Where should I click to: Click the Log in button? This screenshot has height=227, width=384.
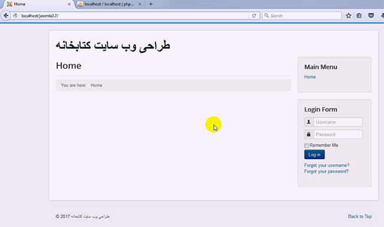(314, 154)
